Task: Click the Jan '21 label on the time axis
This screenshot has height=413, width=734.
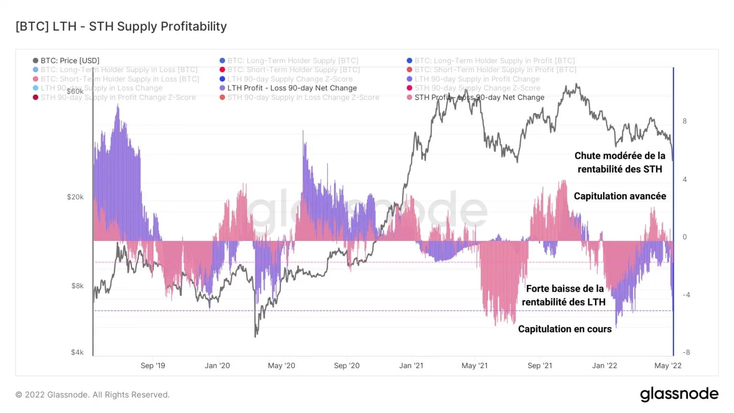Action: click(411, 366)
